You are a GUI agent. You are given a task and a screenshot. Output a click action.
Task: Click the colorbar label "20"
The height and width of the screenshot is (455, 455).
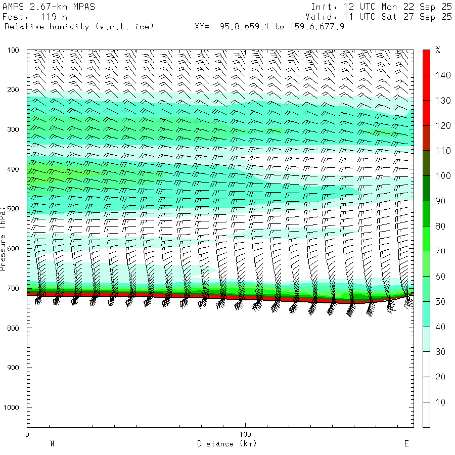[x=440, y=377]
